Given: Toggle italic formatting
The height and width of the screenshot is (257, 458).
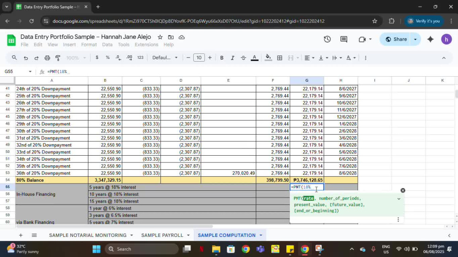Looking at the screenshot, I should click(233, 58).
